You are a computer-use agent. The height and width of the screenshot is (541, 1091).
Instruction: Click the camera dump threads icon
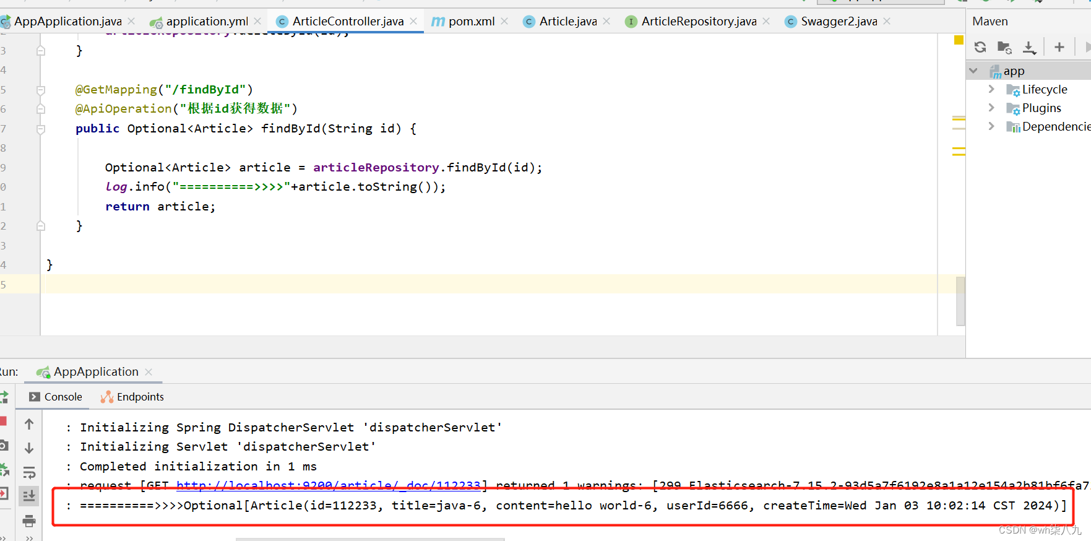(4, 445)
